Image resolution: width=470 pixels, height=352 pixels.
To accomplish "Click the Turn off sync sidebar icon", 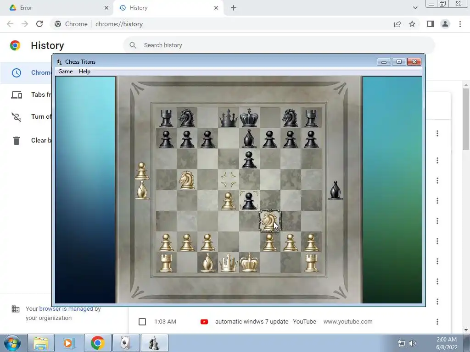I will (17, 117).
